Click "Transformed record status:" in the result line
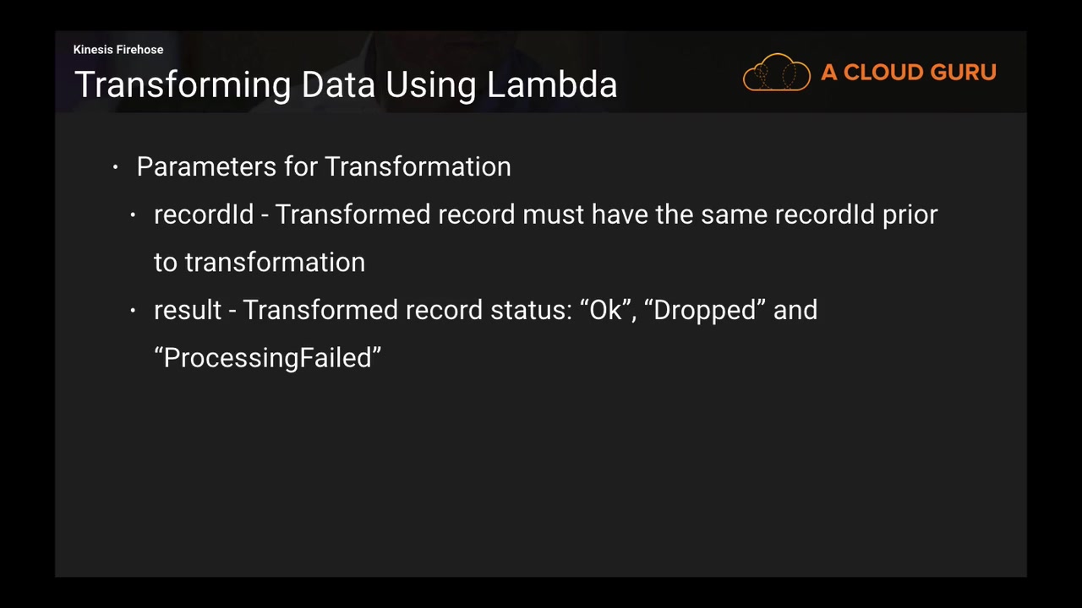Screen dimensions: 1082x608 pyautogui.click(x=407, y=310)
